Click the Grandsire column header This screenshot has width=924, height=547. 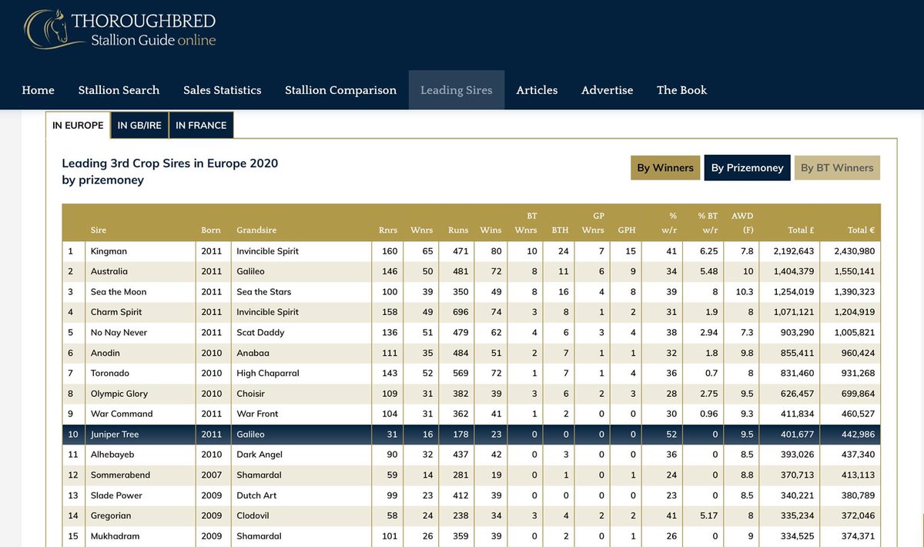click(256, 230)
